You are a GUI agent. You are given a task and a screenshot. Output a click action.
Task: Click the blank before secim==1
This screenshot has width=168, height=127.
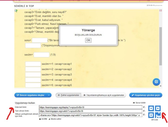coord(33,64)
